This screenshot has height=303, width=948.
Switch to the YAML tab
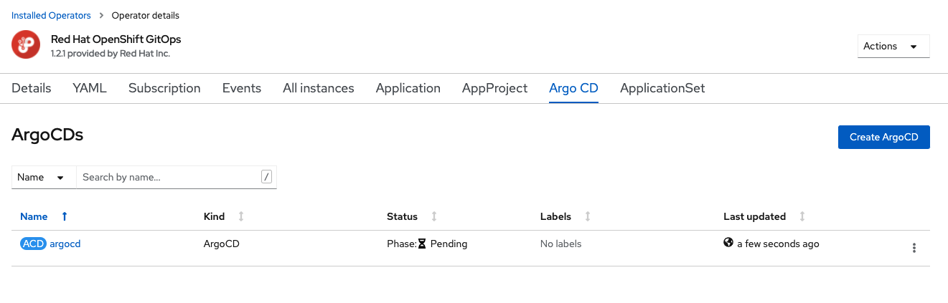[90, 88]
